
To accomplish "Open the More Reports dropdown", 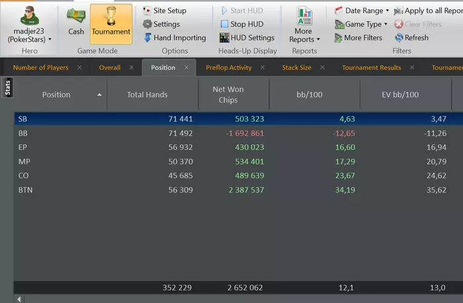I will click(304, 24).
